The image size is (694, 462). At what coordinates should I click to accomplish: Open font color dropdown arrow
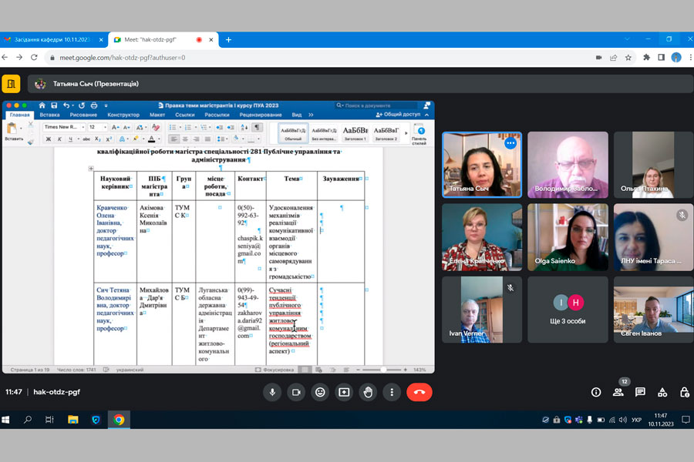pyautogui.click(x=159, y=139)
